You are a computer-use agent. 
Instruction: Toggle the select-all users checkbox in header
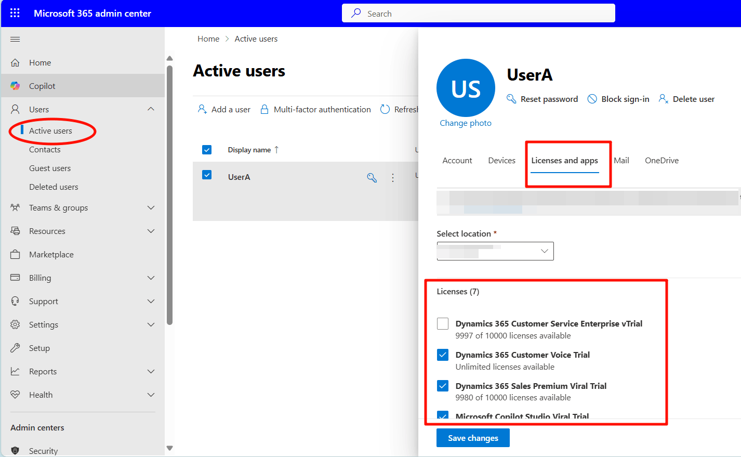tap(207, 150)
